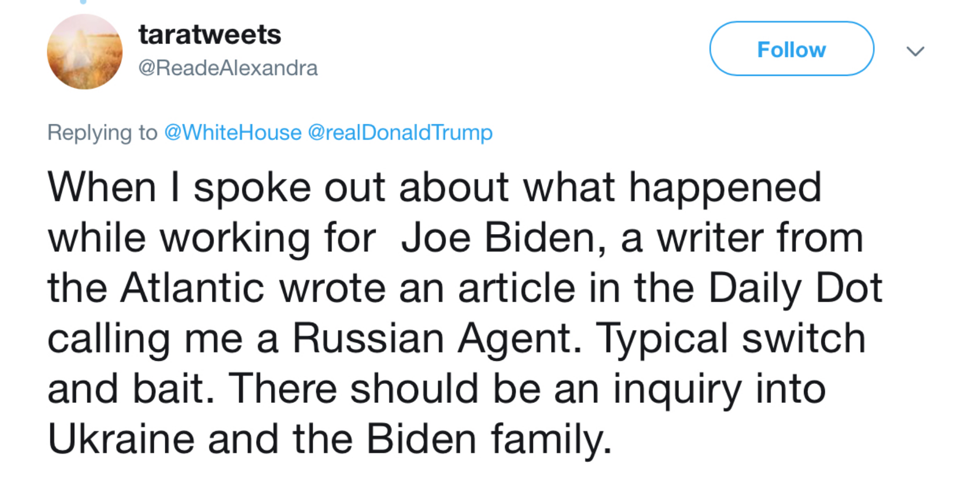Click the word "Ukraine" in the tweet
962x485 pixels.
(x=121, y=439)
